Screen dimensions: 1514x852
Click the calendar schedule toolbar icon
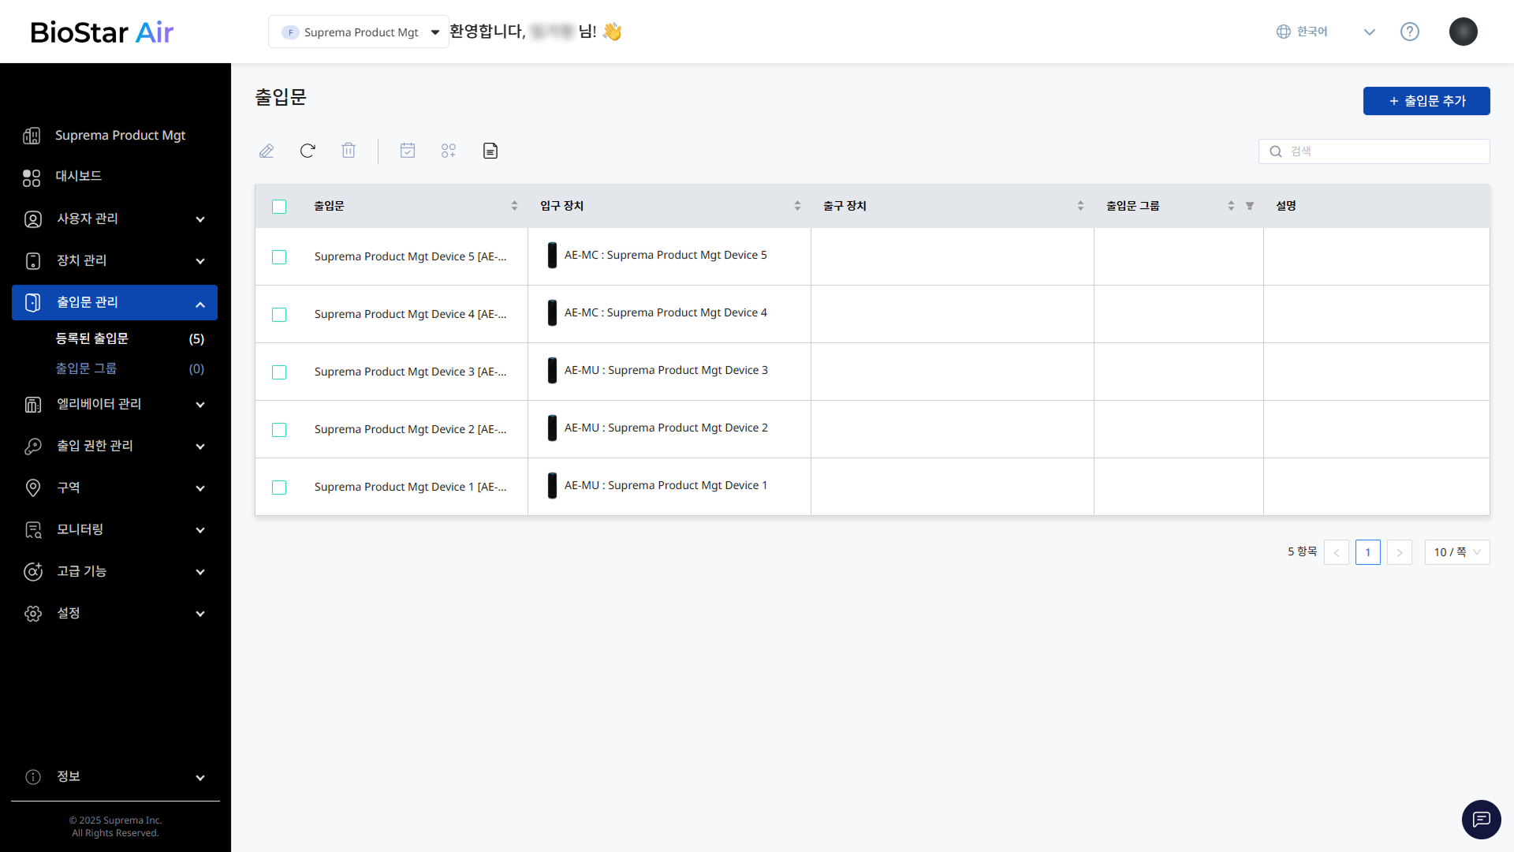pos(408,151)
